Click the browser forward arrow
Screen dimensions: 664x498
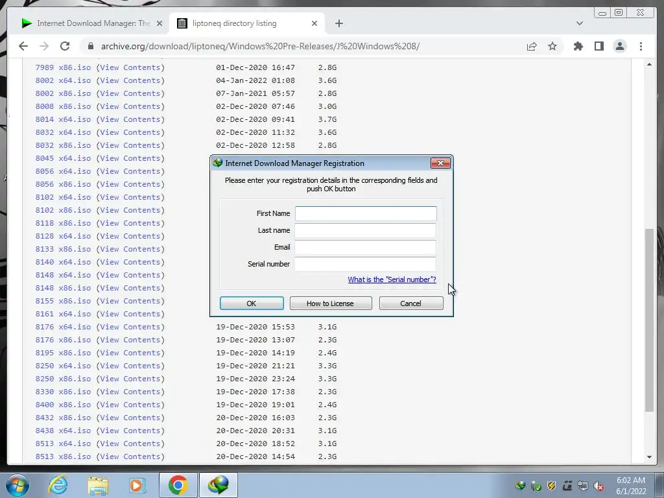tap(44, 46)
